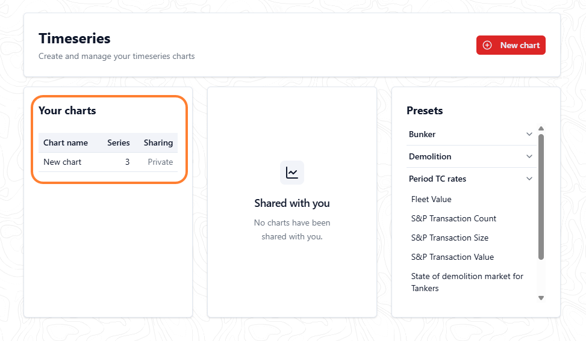Click the presets scrollbar down arrow

click(x=541, y=298)
